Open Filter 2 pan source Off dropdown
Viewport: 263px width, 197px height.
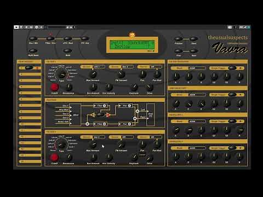pyautogui.click(x=156, y=137)
